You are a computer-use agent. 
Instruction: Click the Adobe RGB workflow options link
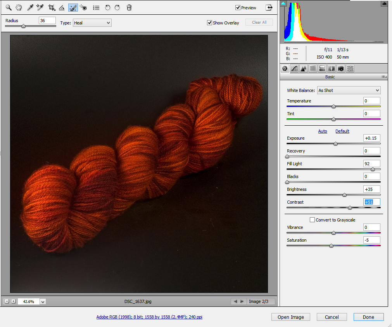point(149,317)
